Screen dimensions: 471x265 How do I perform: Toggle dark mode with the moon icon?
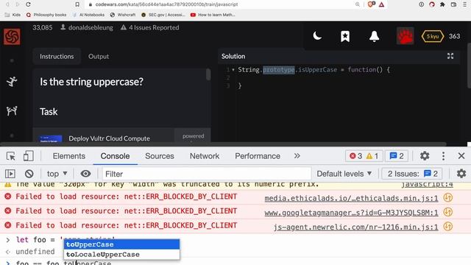[317, 36]
